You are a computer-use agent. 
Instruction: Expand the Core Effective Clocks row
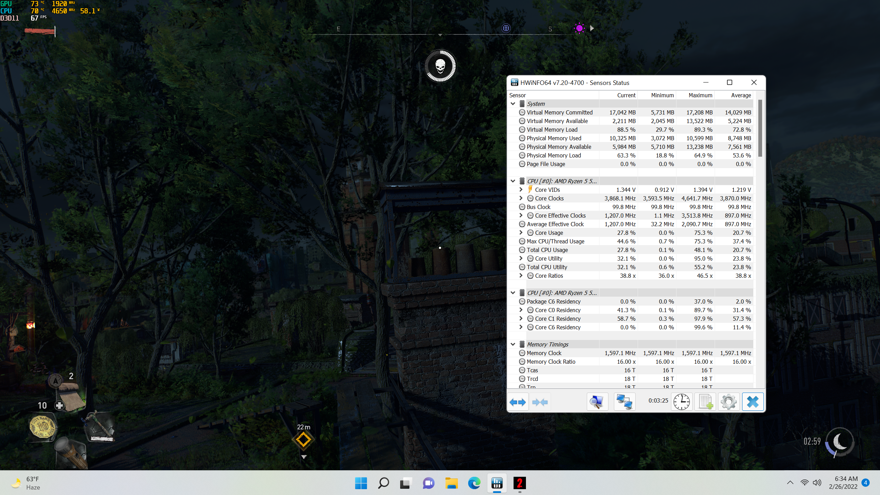pyautogui.click(x=521, y=215)
